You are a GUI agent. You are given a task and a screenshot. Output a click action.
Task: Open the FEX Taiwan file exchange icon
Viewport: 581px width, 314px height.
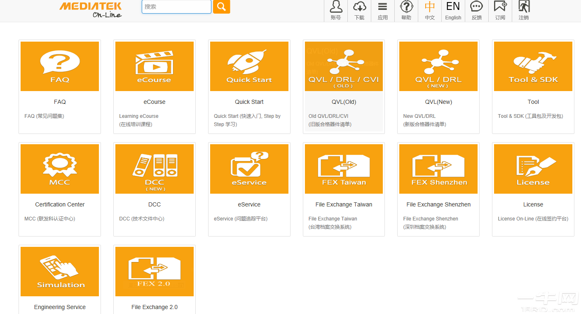[x=344, y=169]
